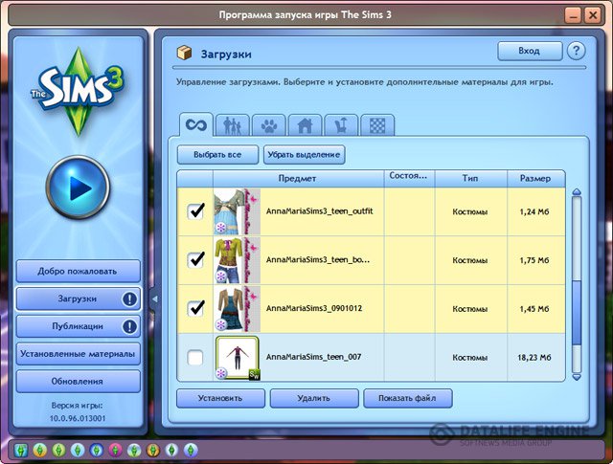This screenshot has height=464, width=613.
Task: Click snowflake badge on AnnaMariaSims_teen_007 thumbnail
Action: (x=221, y=373)
